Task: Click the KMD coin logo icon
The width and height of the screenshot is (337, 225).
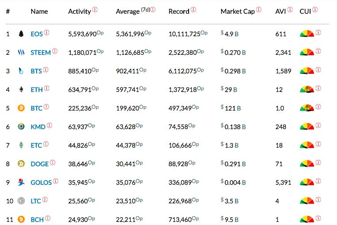Action: tap(21, 126)
